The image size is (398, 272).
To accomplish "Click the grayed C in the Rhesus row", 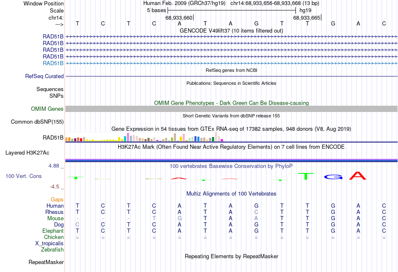I will pyautogui.click(x=256, y=212).
